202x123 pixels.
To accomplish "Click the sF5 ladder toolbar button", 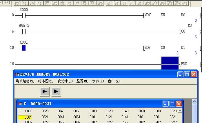I will 55,3.
